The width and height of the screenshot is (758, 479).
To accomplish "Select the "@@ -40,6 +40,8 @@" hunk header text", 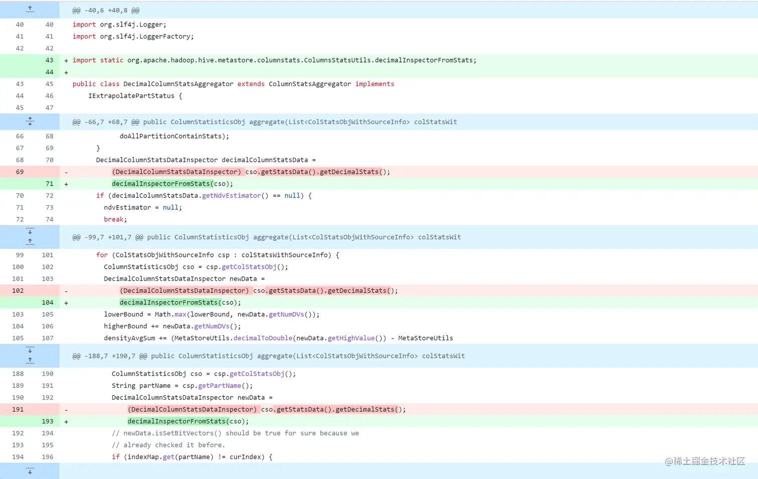I will [106, 11].
